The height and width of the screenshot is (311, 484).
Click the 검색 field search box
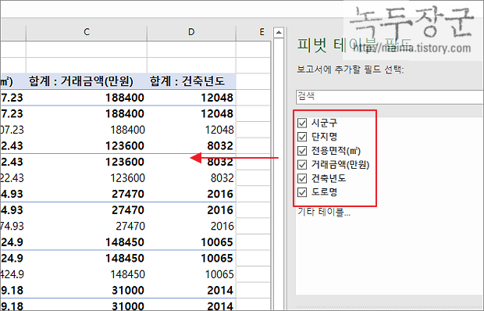390,97
